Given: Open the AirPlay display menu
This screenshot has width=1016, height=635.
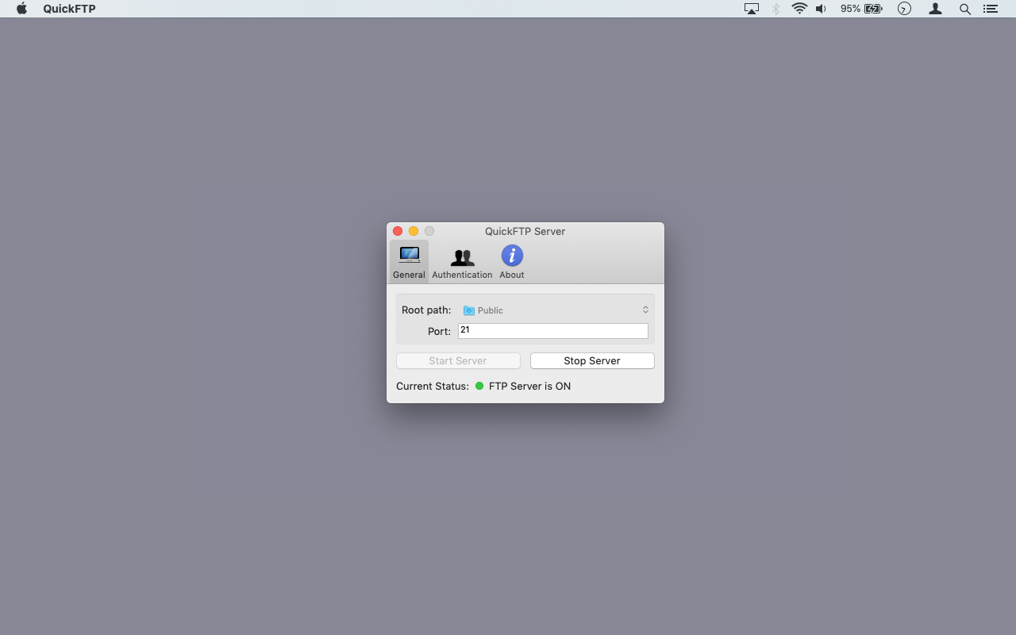Looking at the screenshot, I should [x=752, y=9].
